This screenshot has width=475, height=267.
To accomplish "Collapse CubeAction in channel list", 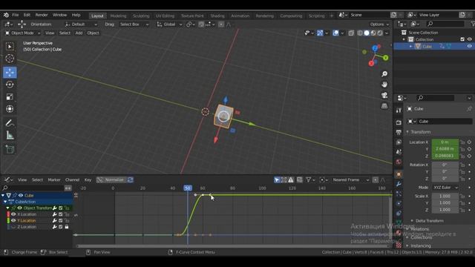I will point(5,202).
